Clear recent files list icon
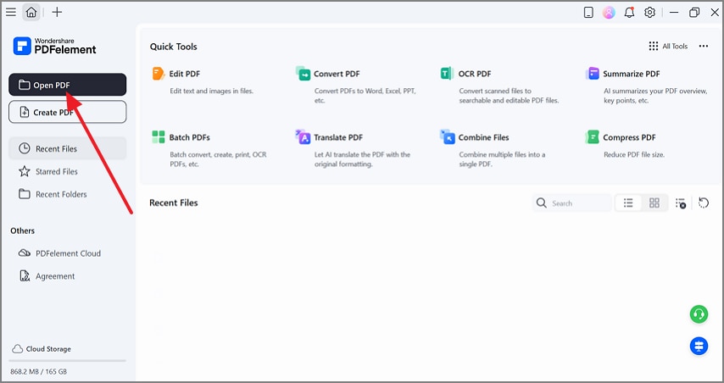Image resolution: width=724 pixels, height=383 pixels. click(681, 203)
